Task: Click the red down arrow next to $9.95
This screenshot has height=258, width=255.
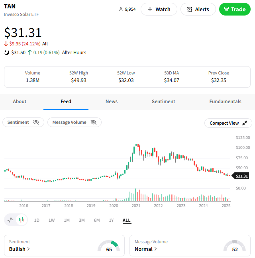Action: [x=6, y=44]
